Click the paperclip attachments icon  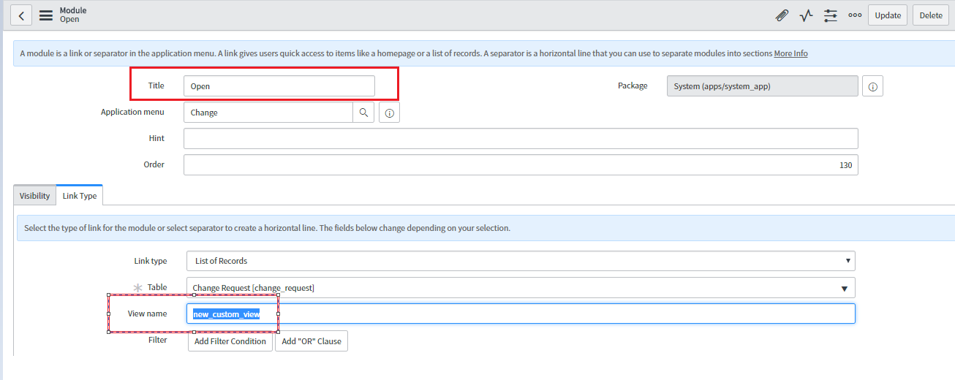click(x=782, y=15)
